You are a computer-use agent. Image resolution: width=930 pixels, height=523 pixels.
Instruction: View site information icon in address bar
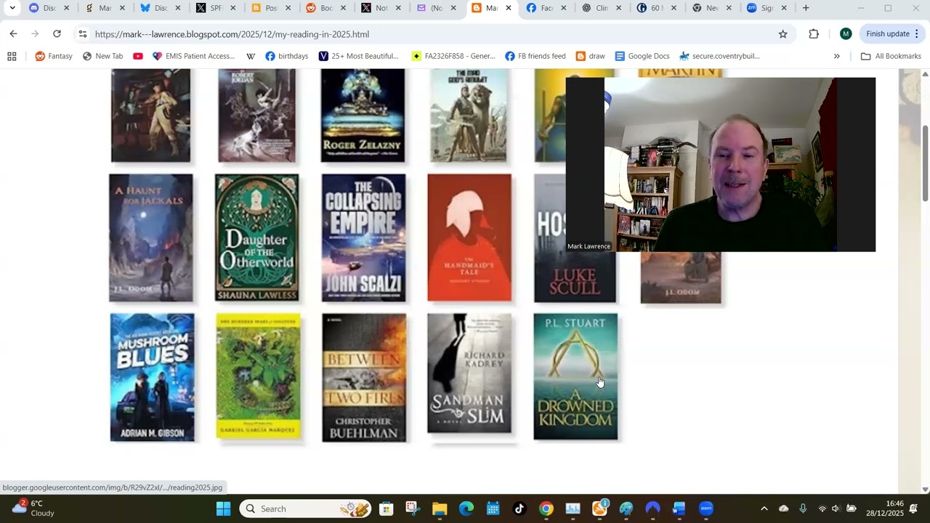tap(83, 34)
